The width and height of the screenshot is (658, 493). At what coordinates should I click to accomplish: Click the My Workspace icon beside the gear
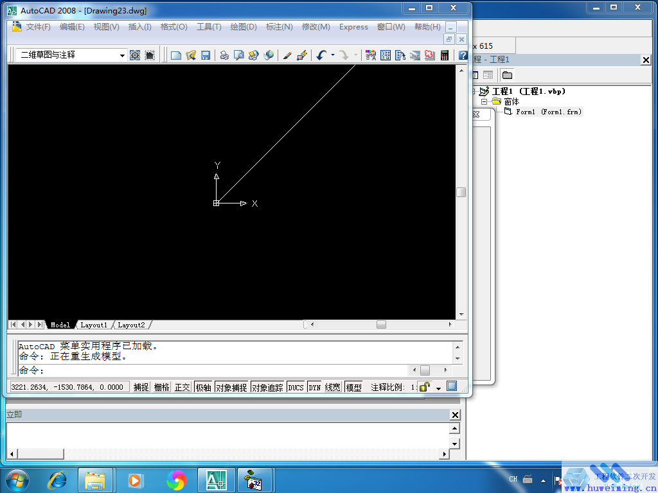(150, 55)
